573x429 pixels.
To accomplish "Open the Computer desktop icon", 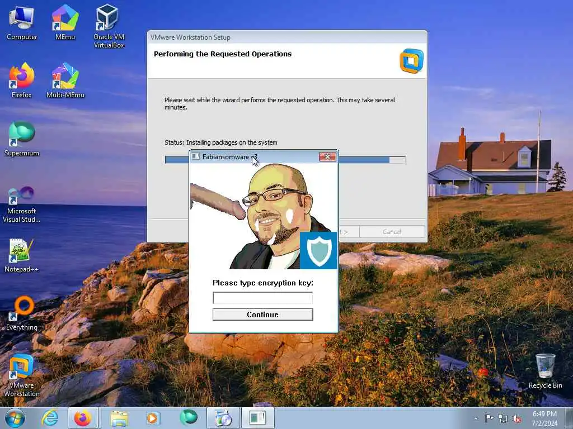I will 22,22.
